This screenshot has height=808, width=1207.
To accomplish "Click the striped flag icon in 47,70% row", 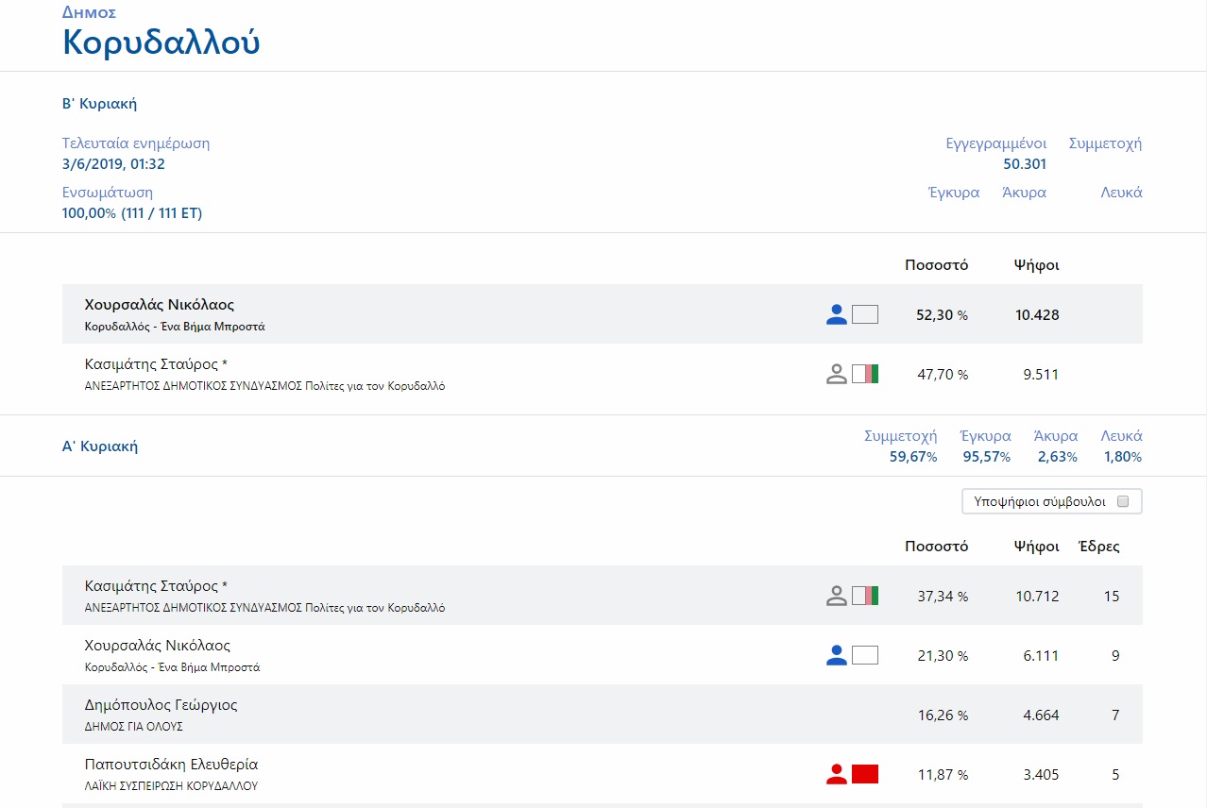I will click(865, 374).
